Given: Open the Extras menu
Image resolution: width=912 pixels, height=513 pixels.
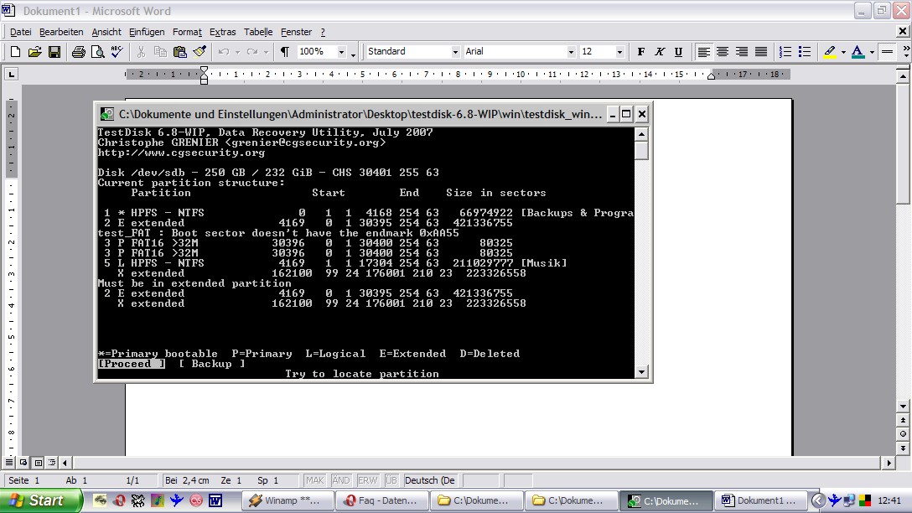Looking at the screenshot, I should pos(222,32).
